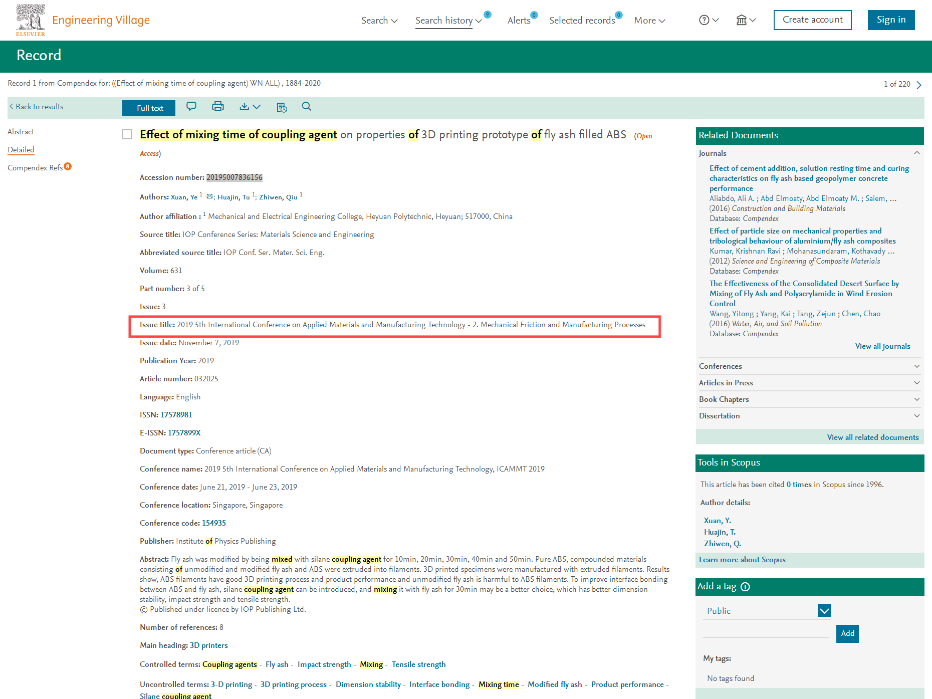Collapse the Journals section
The width and height of the screenshot is (932, 699).
[916, 153]
